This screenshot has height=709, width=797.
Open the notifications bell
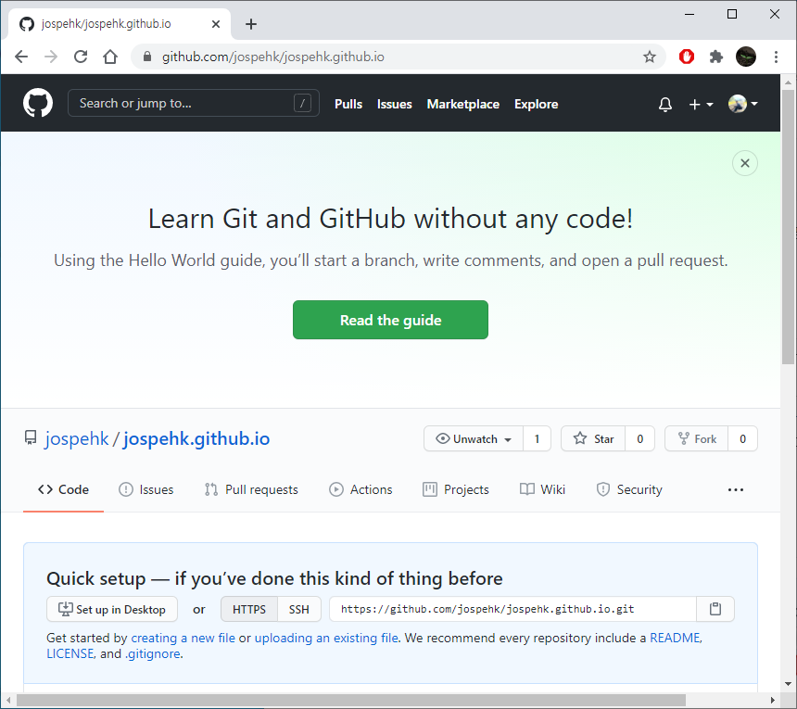(x=664, y=104)
